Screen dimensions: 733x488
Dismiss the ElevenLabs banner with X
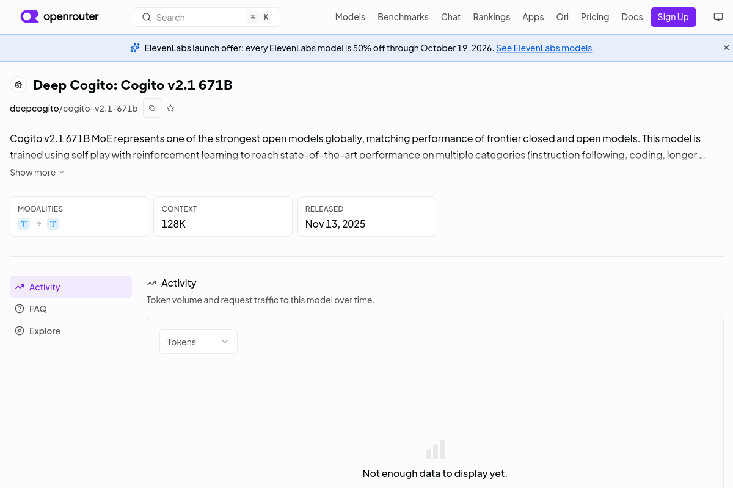726,48
